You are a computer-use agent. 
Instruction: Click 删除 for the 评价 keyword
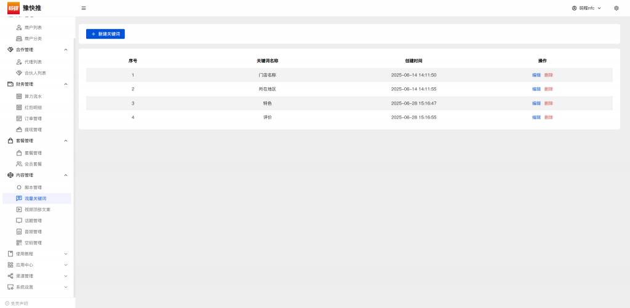point(549,117)
